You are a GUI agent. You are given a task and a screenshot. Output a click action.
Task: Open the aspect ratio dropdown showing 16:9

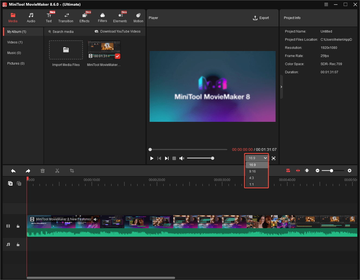coord(257,158)
